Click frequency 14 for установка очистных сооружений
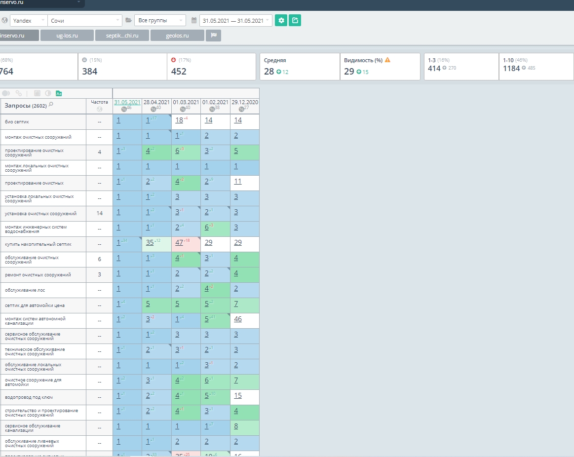Image resolution: width=574 pixels, height=457 pixels. click(99, 213)
